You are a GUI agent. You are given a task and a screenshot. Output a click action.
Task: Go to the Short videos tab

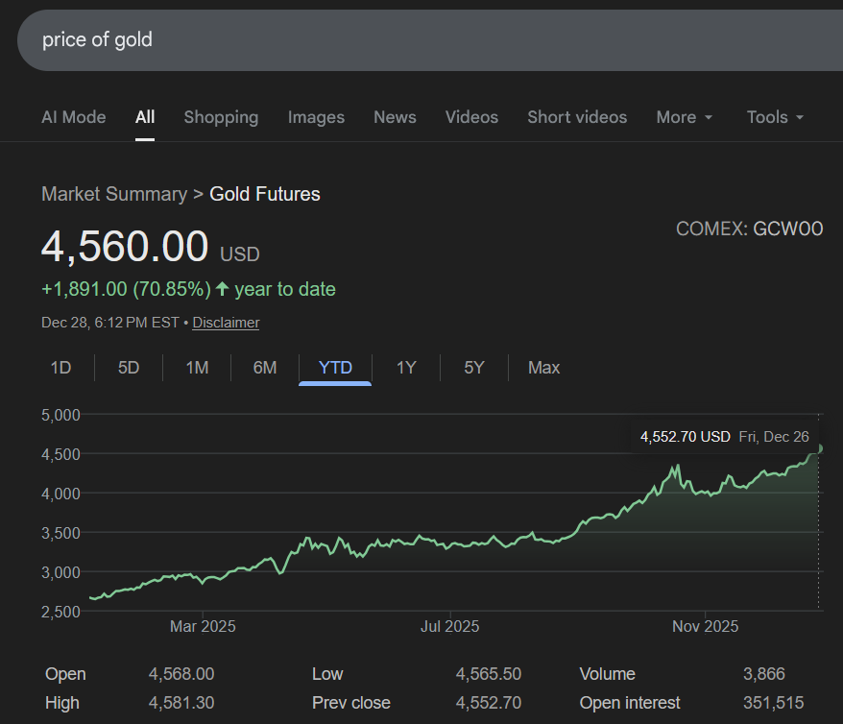pos(577,117)
